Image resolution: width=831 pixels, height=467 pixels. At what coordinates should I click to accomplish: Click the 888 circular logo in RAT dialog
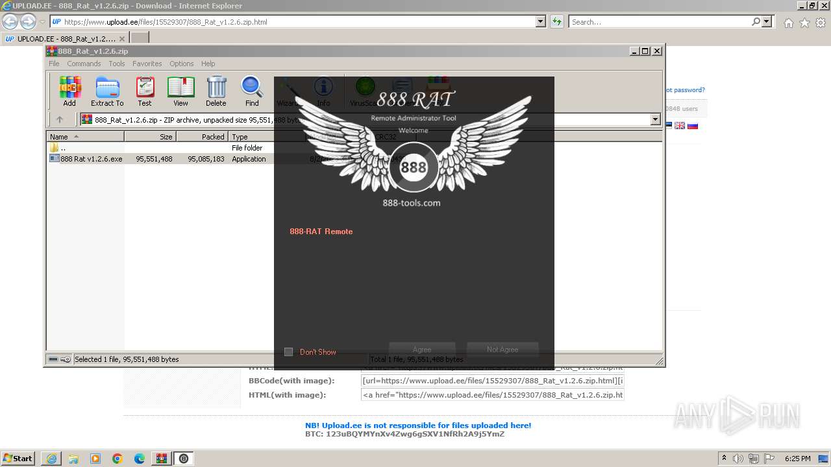[x=414, y=168]
